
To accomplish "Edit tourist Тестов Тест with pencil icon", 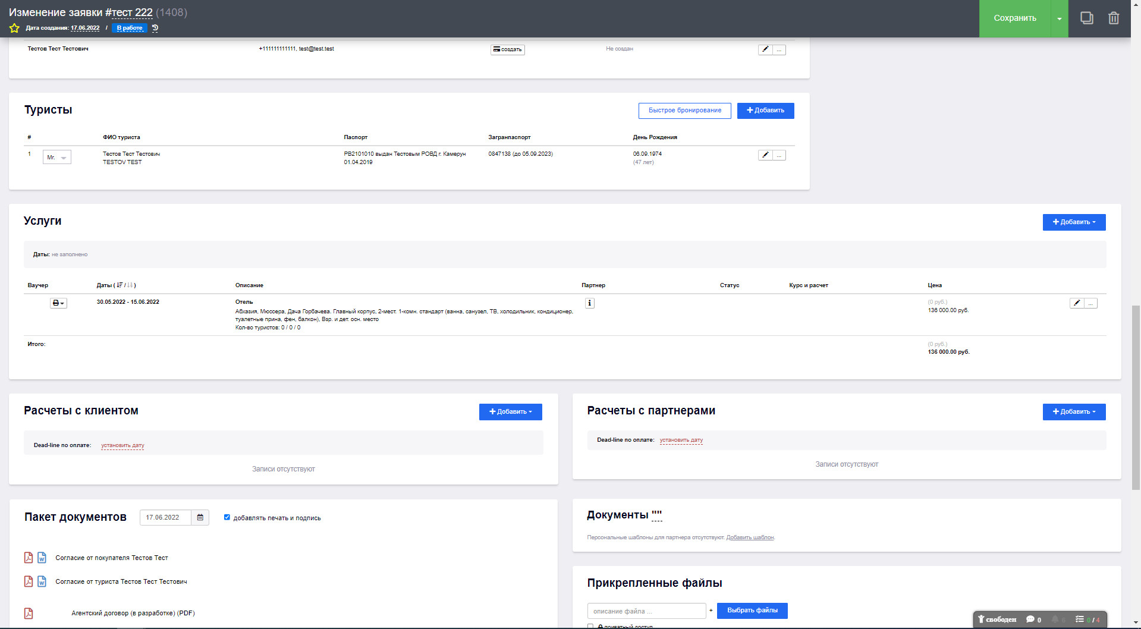I will coord(765,155).
